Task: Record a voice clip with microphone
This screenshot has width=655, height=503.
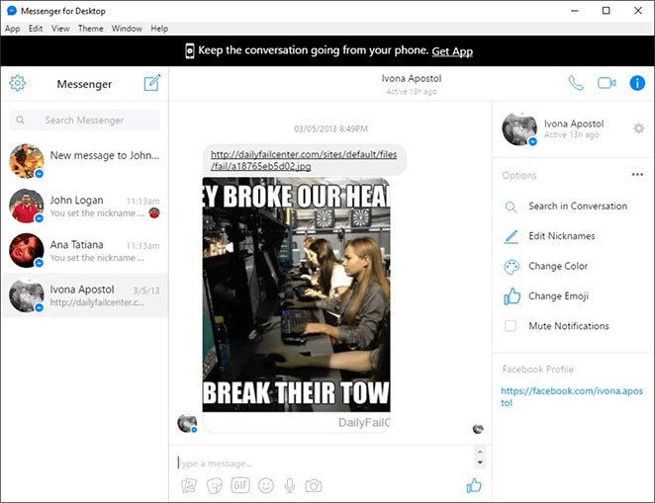Action: pyautogui.click(x=290, y=485)
